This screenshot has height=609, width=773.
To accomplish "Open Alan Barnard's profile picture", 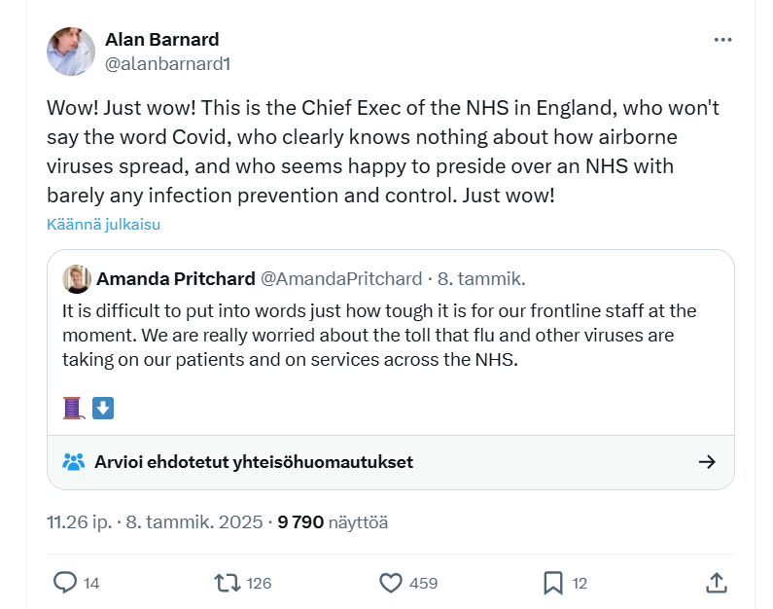I will coord(71,52).
